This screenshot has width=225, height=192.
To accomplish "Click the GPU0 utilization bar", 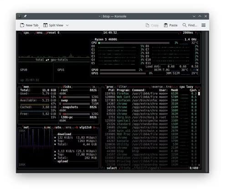I will coord(118,70).
